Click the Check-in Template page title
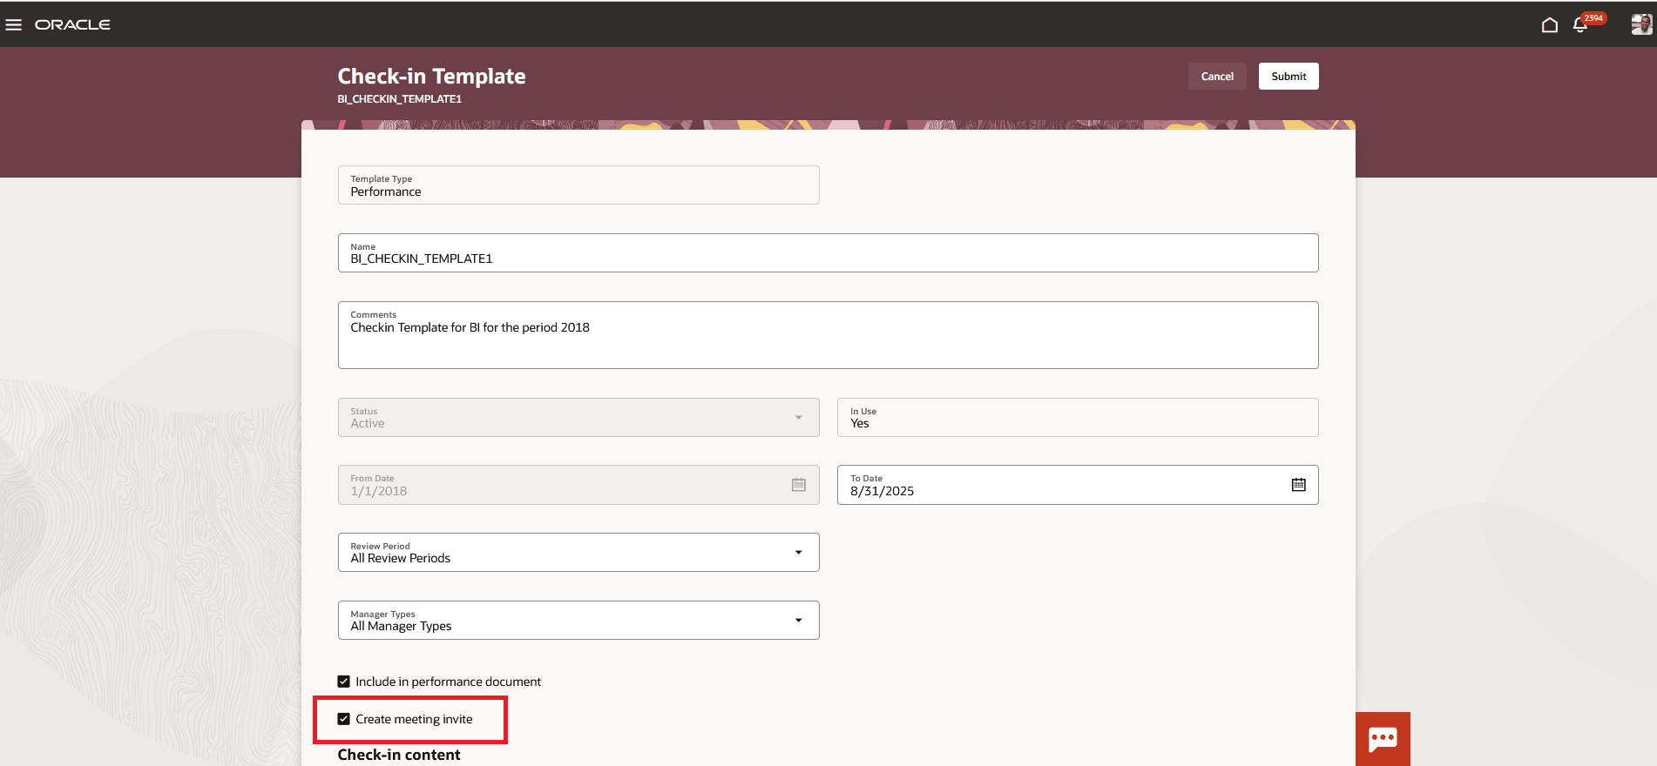Screen dimensions: 1657x766 (431, 76)
